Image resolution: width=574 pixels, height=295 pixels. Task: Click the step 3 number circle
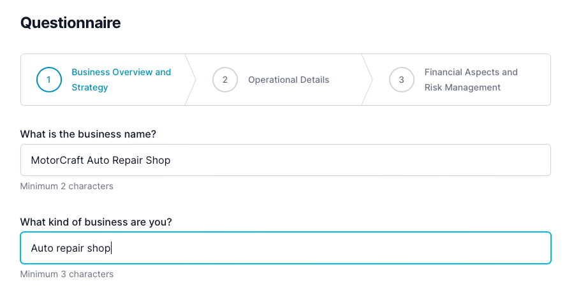pos(401,80)
